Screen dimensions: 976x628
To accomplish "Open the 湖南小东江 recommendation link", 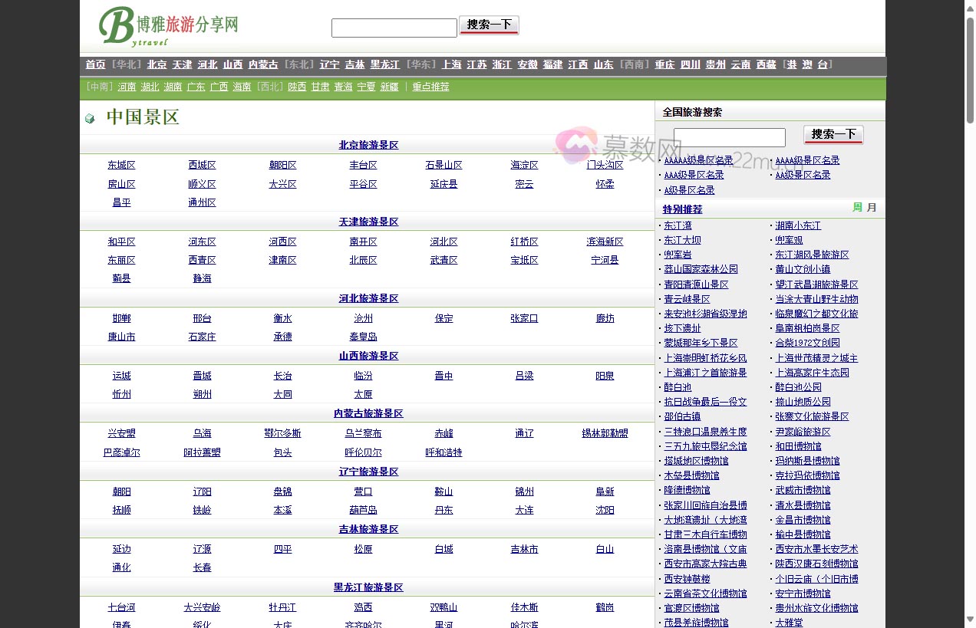I will tap(798, 225).
